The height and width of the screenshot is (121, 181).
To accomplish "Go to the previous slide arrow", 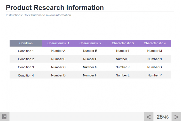I will coord(149,117).
